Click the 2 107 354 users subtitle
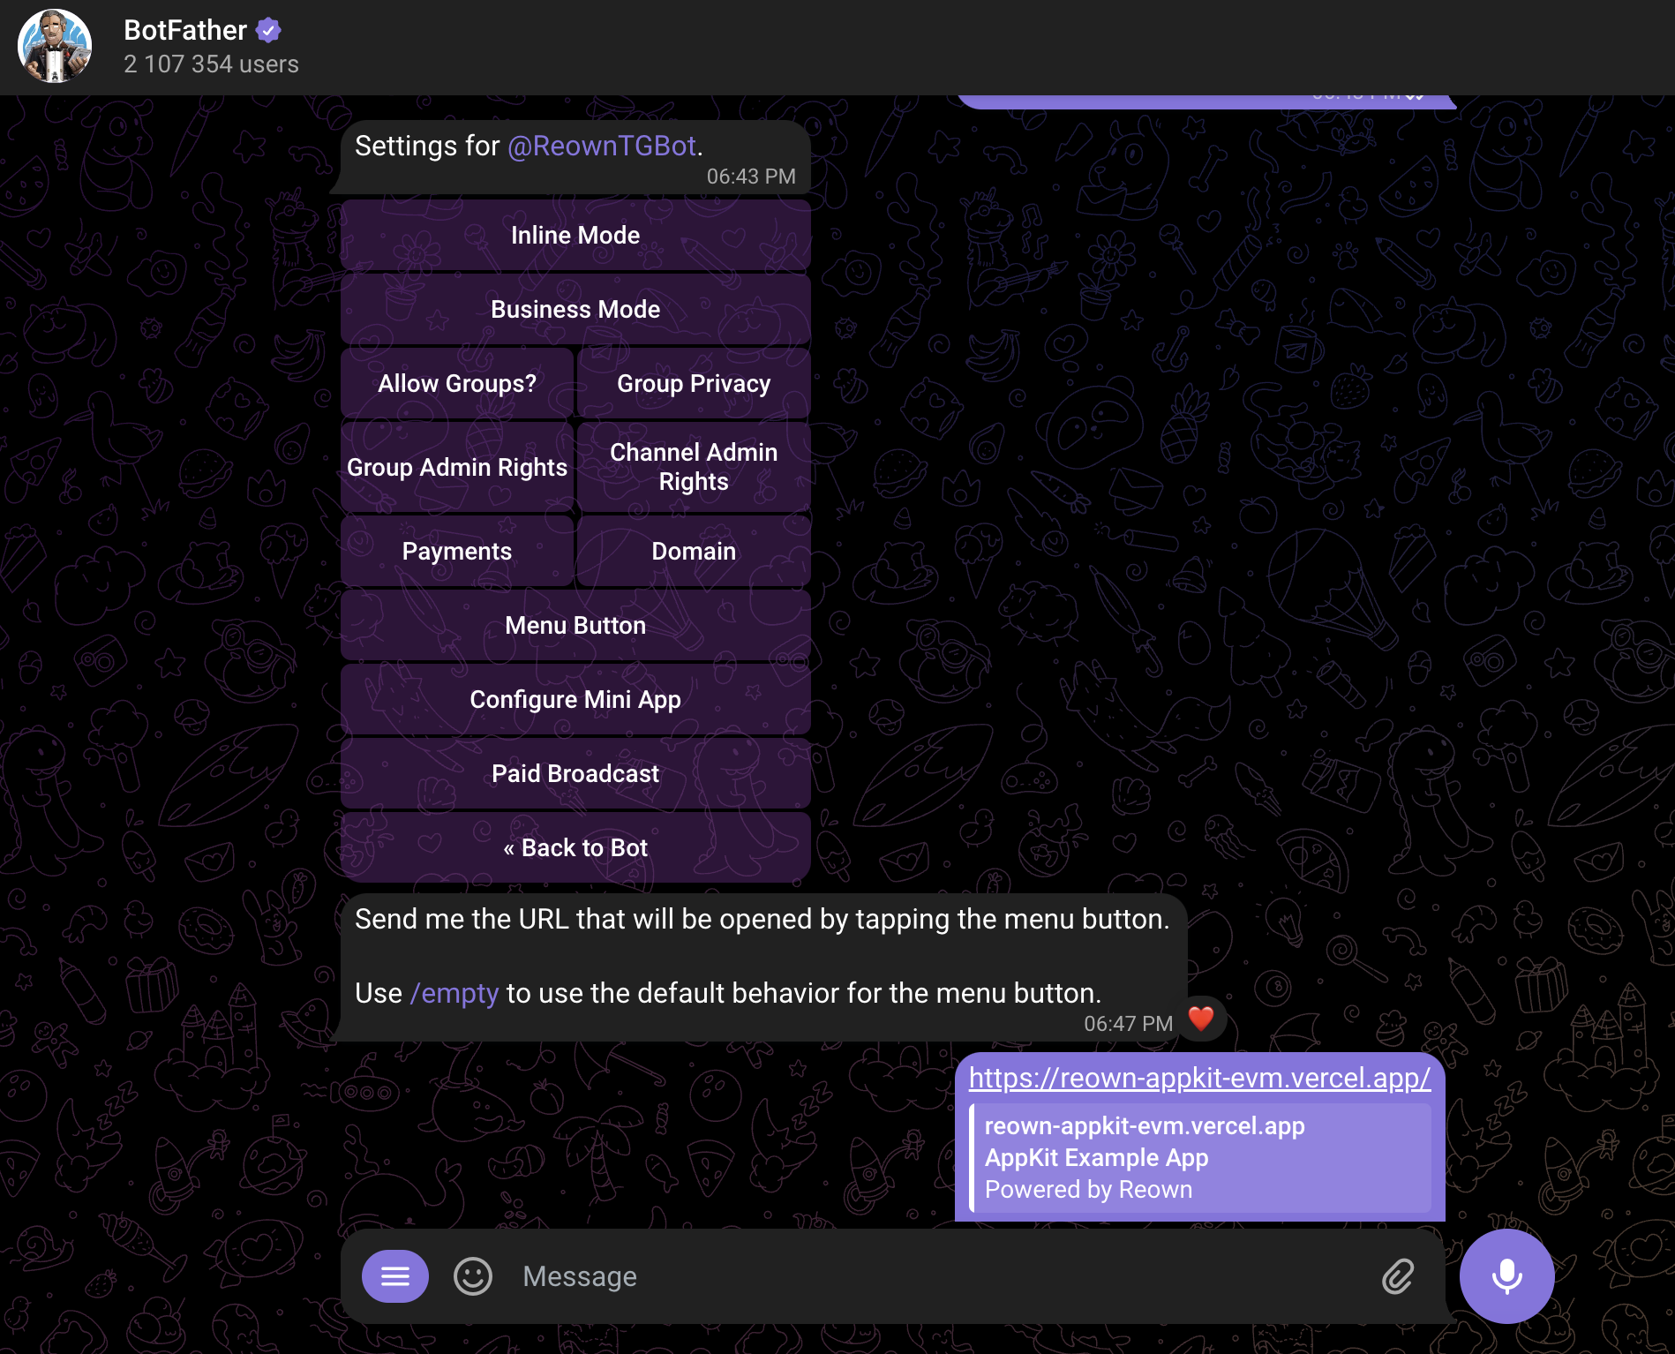 pyautogui.click(x=211, y=64)
